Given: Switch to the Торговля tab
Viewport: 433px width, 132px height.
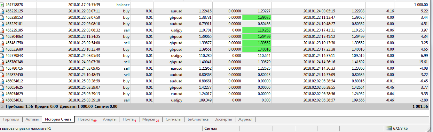Looking at the screenshot, I should pyautogui.click(x=11, y=119).
